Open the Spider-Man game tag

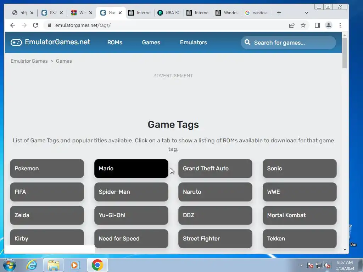(x=131, y=192)
